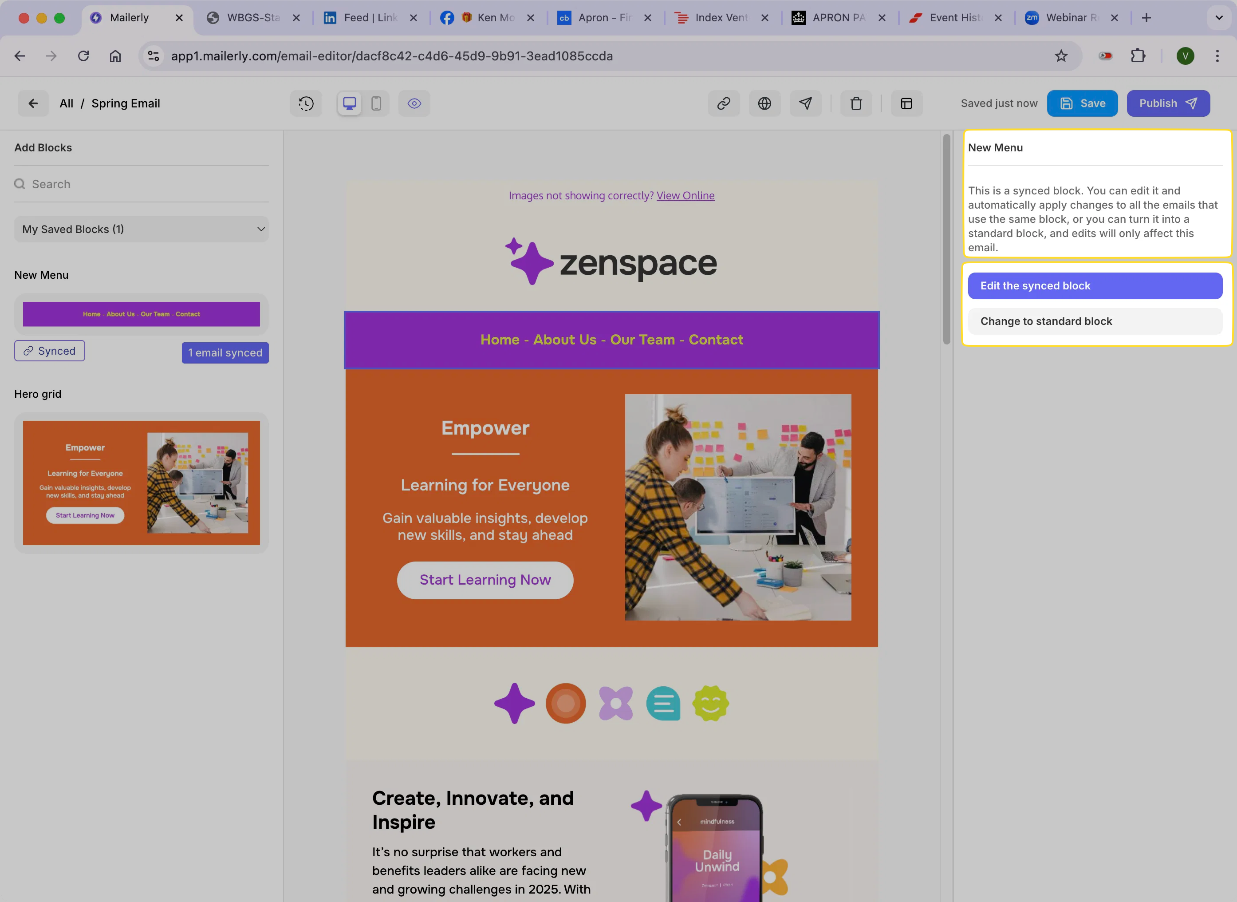
Task: Open the version history clock icon
Action: pos(306,103)
